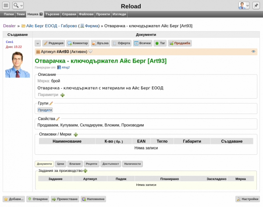Select the Наличности sub-tab
Image resolution: width=263 pixels, height=207 pixels.
coord(132,164)
